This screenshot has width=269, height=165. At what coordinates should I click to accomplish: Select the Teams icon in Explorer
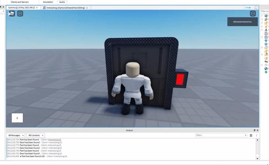(266, 58)
